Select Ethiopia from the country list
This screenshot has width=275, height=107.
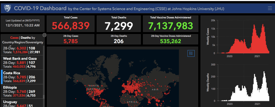[22, 91]
